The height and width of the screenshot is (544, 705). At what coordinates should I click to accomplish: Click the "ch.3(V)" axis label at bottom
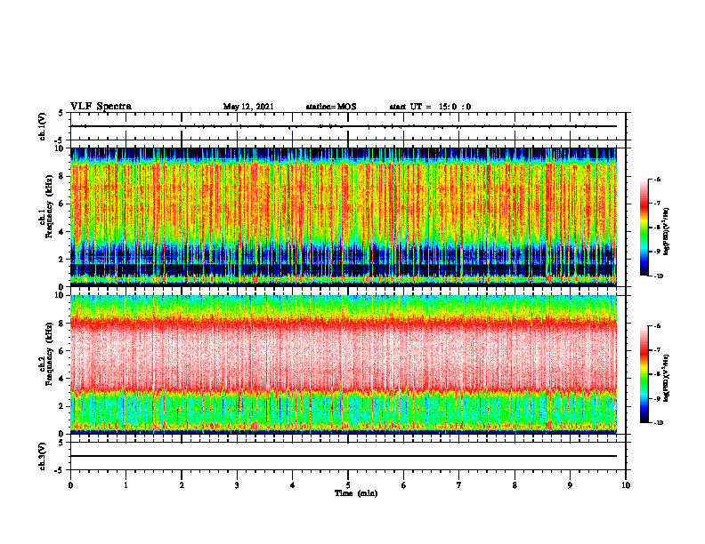[x=43, y=457]
